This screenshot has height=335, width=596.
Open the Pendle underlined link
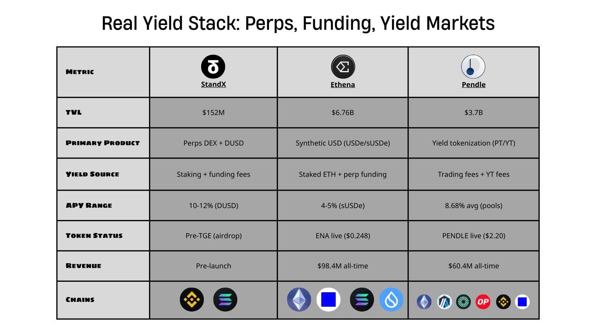(473, 85)
